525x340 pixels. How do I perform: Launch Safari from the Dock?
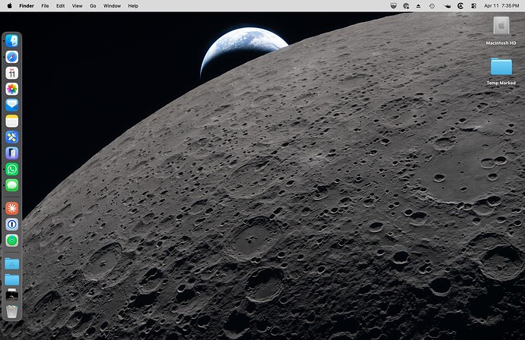click(11, 57)
